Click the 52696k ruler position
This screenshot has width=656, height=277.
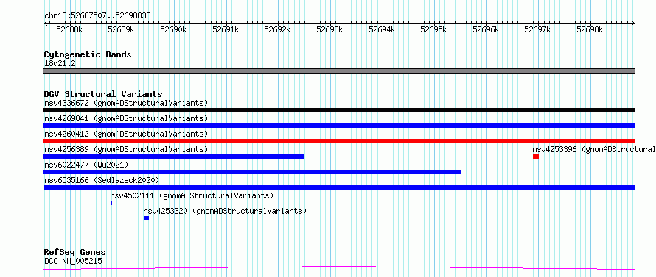coord(486,29)
